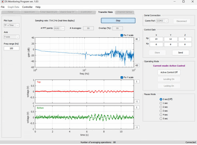Select the Transfer Rate tab
The width and height of the screenshot is (197, 145).
[105, 12]
